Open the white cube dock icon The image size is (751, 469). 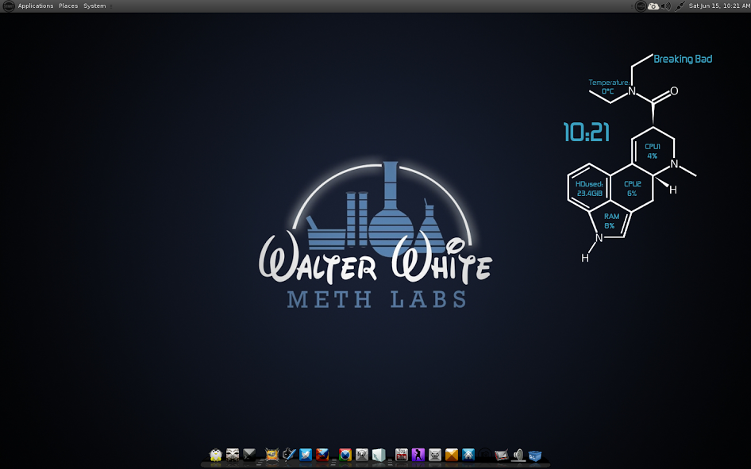tap(379, 454)
